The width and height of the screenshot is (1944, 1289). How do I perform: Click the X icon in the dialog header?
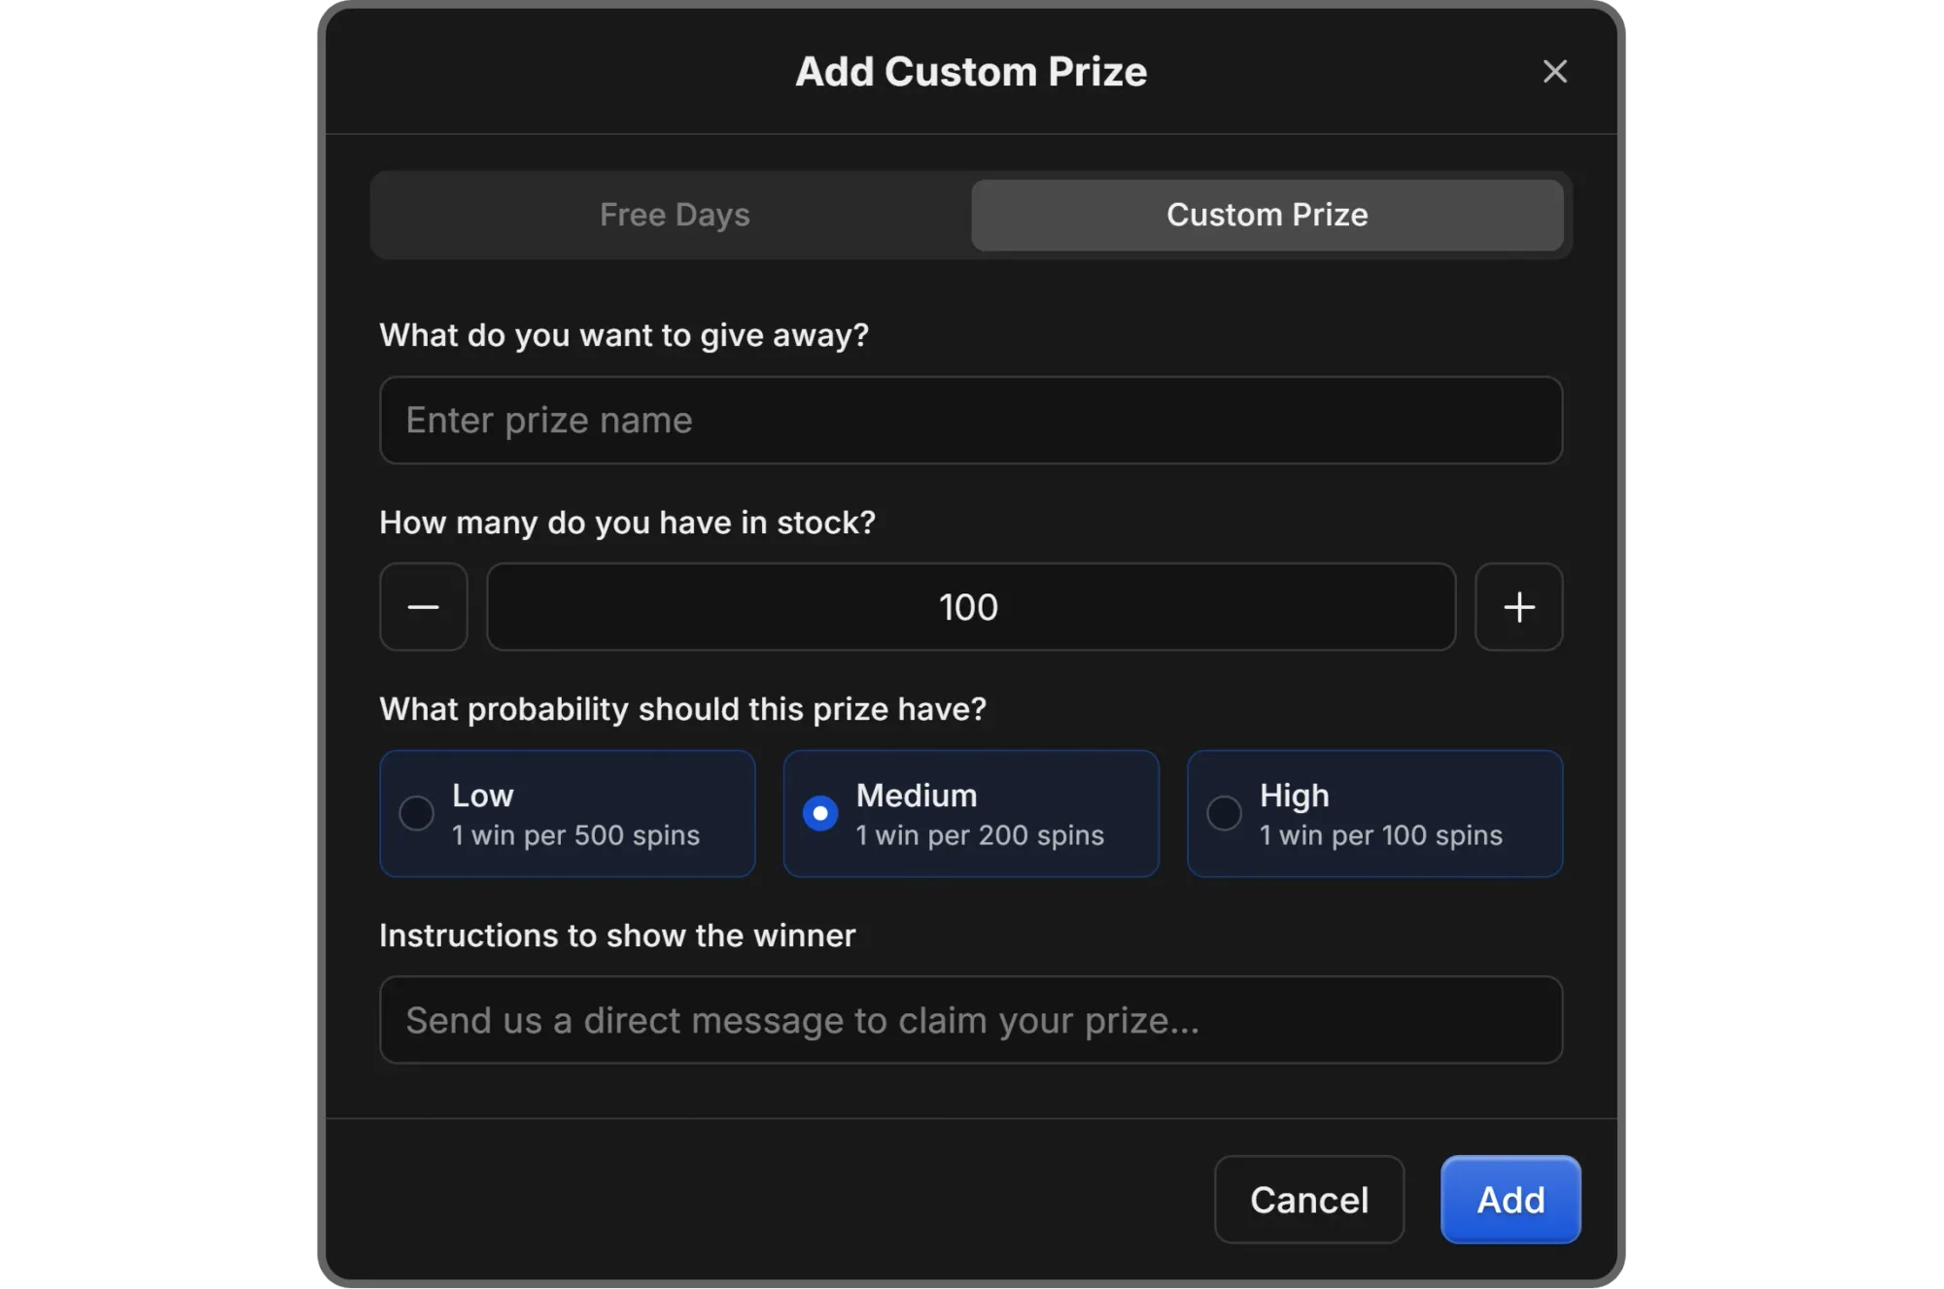click(x=1554, y=71)
